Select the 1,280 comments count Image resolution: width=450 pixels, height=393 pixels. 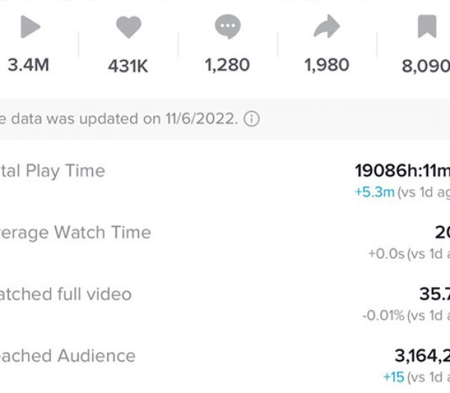pyautogui.click(x=227, y=65)
